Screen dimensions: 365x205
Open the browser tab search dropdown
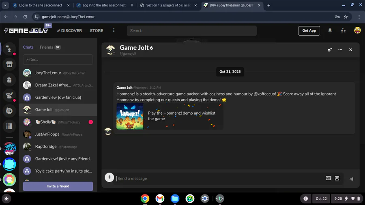(5, 5)
